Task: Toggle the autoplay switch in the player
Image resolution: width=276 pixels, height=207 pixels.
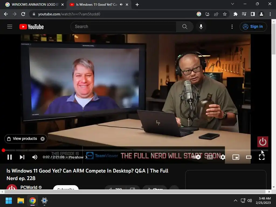Action: pos(197,157)
